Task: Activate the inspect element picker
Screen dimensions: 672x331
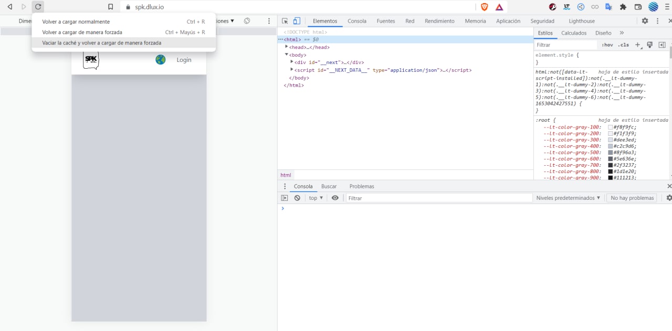Action: (x=285, y=21)
